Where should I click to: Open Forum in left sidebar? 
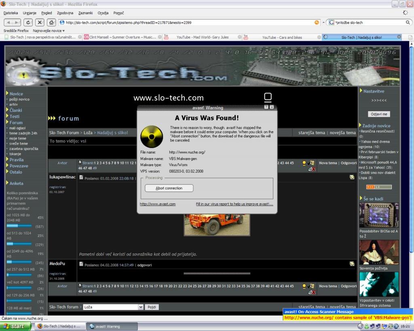point(16,122)
